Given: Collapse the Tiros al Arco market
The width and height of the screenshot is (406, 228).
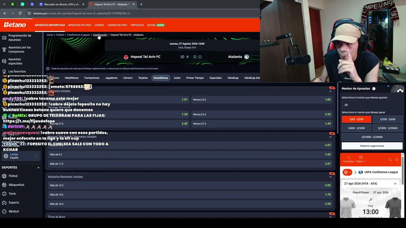Looking at the screenshot, I should point(331,217).
